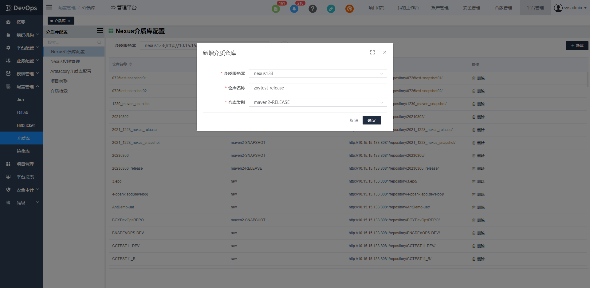This screenshot has width=590, height=288.
Task: Open the blue bell notifications icon
Action: tap(294, 9)
